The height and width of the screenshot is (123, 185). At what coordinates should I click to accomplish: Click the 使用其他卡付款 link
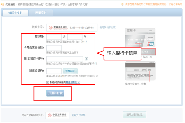tap(108, 27)
